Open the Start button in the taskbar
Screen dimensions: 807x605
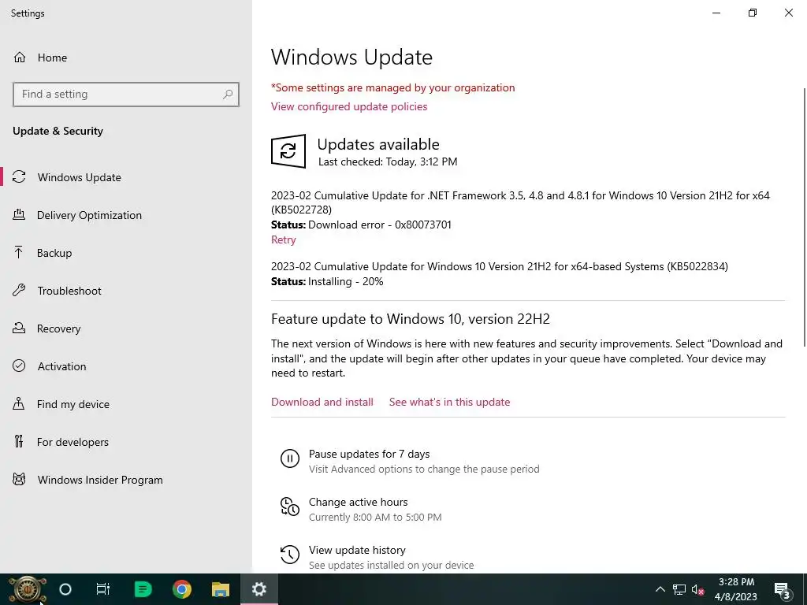27,589
